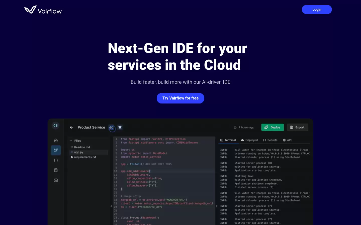The height and width of the screenshot is (225, 361).
Task: Click the CS avatar badge
Action: (x=56, y=125)
